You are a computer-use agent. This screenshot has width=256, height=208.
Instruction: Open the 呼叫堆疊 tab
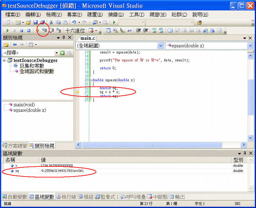coord(133,197)
